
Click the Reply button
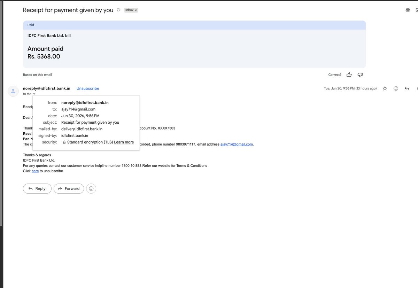[x=37, y=188]
